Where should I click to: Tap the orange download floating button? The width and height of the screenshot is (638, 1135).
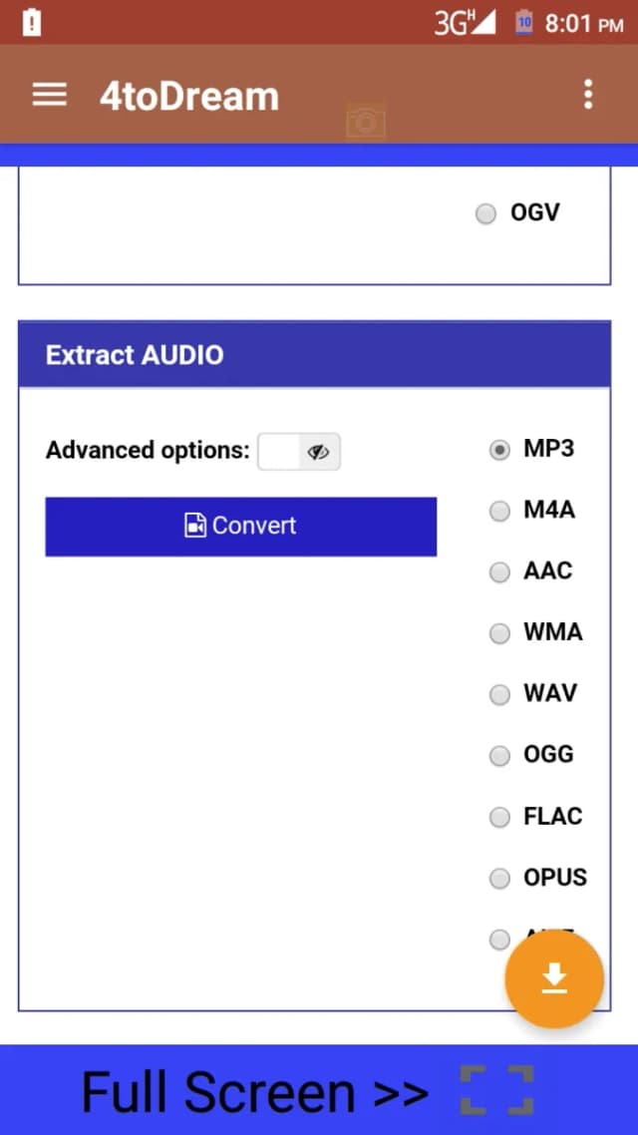pos(554,979)
